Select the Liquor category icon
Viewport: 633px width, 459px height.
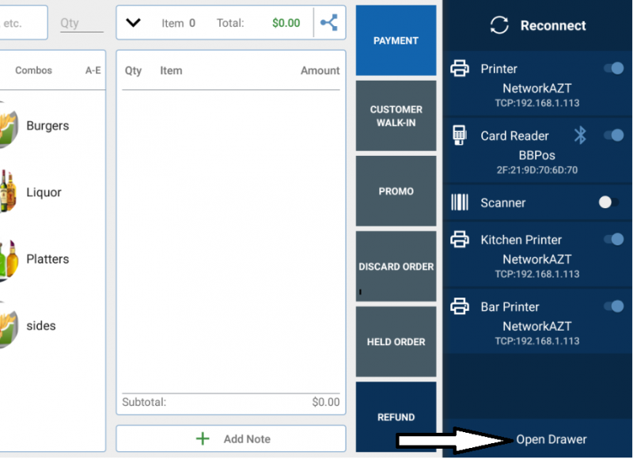coord(8,192)
